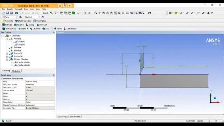224x126 pixels.
Task: Collapse the XYPlane tree node
Action: (7, 39)
